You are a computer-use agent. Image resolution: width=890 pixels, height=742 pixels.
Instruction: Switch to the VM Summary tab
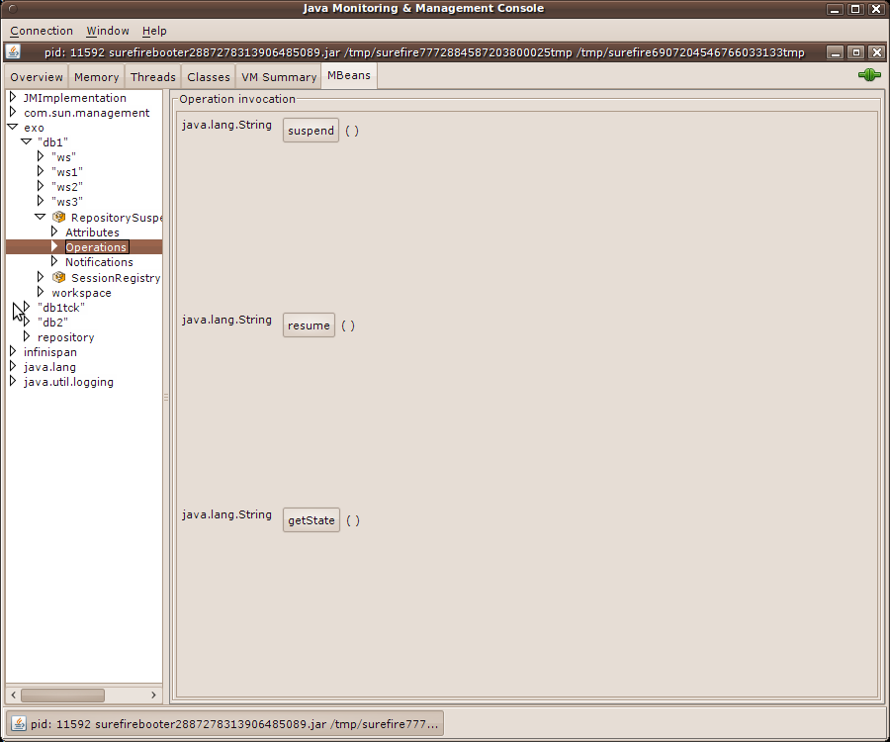pyautogui.click(x=279, y=77)
